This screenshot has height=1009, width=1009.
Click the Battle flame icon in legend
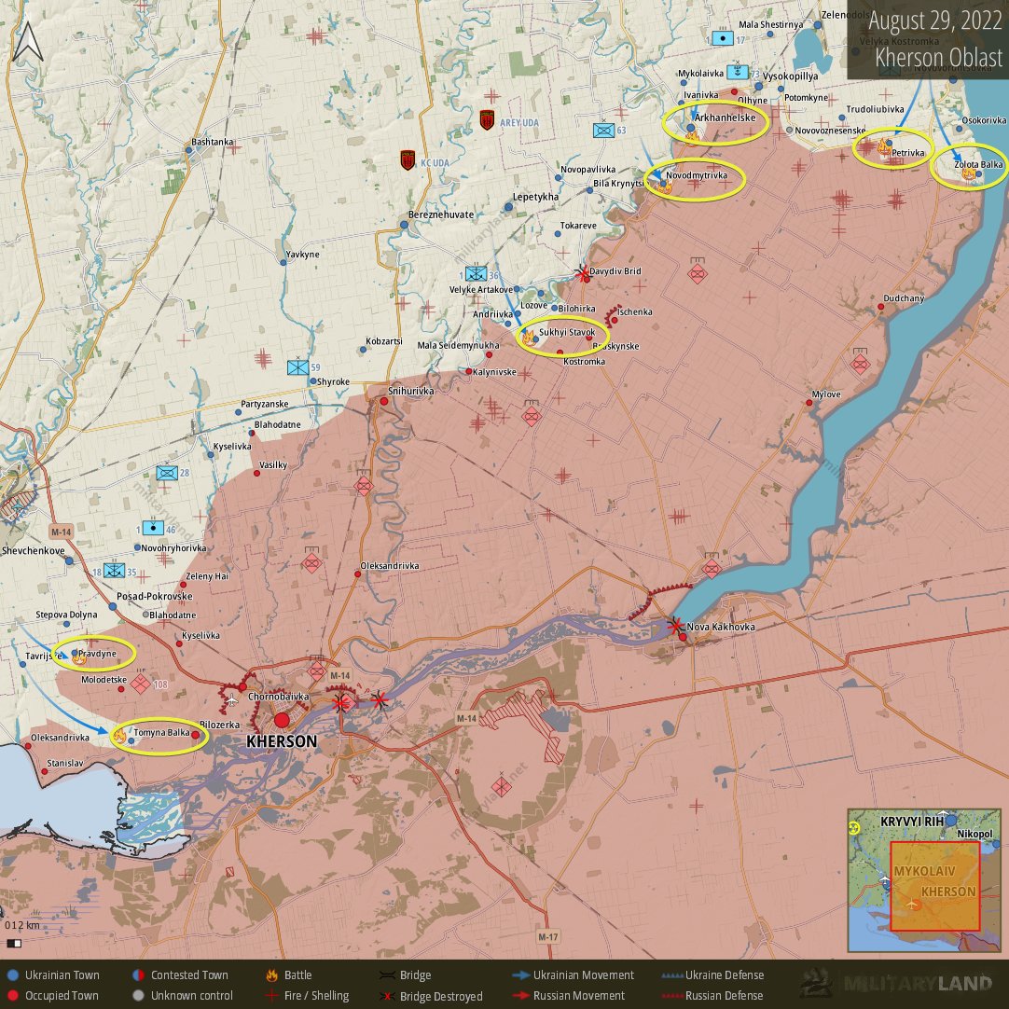pyautogui.click(x=272, y=975)
